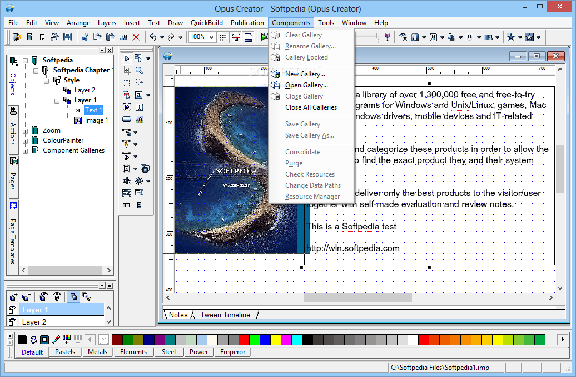
Task: Expand the ColourPainter tree node
Action: (26, 141)
